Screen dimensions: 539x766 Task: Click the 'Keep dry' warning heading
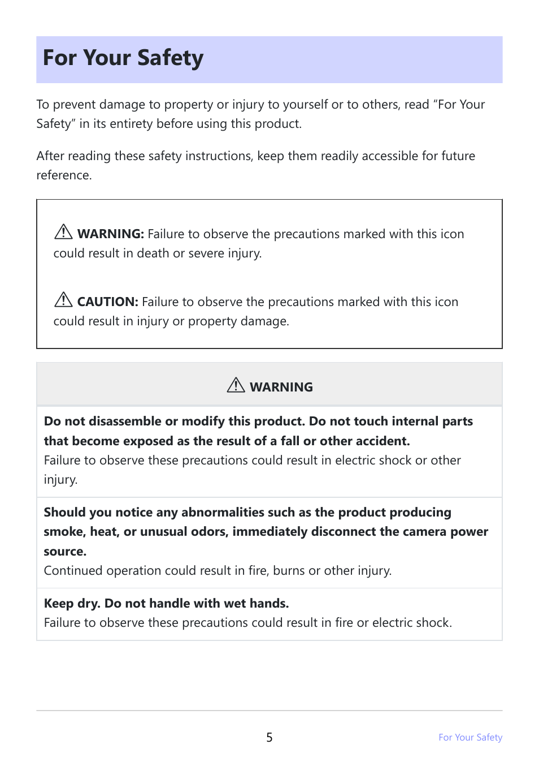(166, 604)
